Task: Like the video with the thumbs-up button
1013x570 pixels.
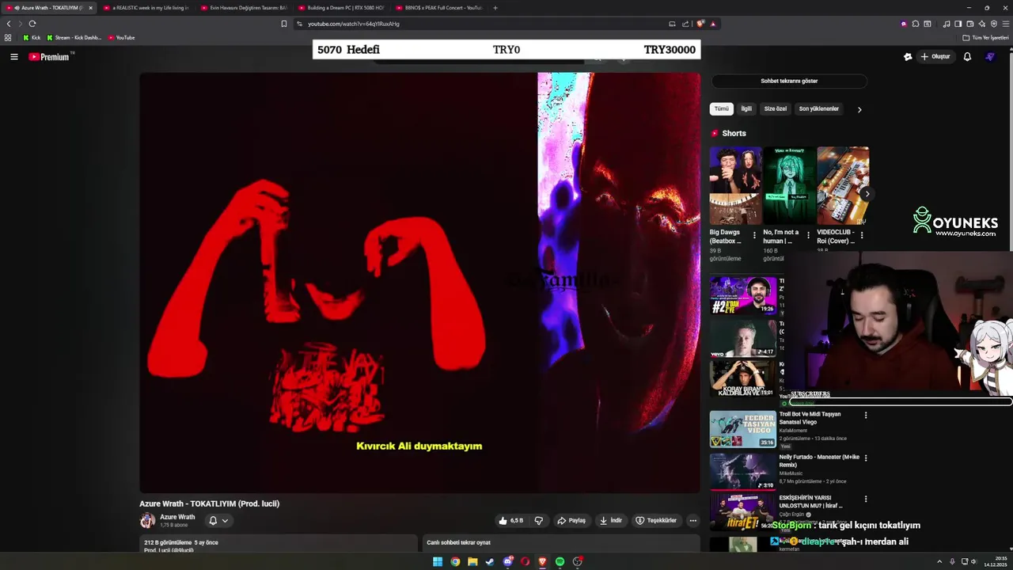Action: 511,520
